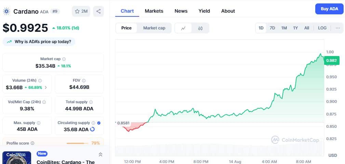Switch to candlestick chart icon
This screenshot has width=345, height=164.
200,28
